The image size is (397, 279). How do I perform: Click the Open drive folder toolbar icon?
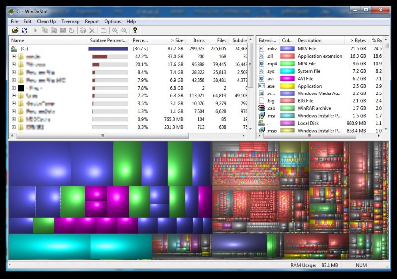[x=15, y=30]
